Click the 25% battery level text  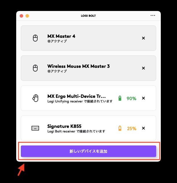point(132,128)
